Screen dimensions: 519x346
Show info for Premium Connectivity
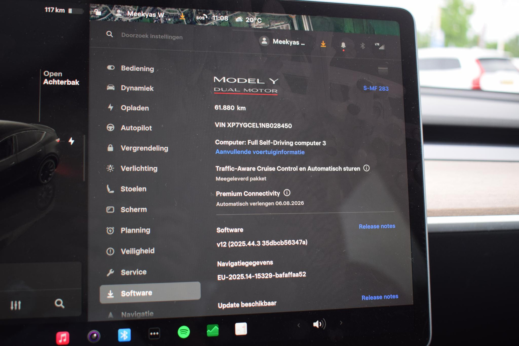click(287, 193)
